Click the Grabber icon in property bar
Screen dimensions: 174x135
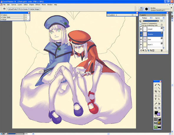click(4, 9)
